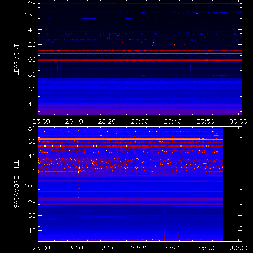253x253 pixels.
Task: Click the black data gap in Sagamore Hill plot
Action: [232, 184]
